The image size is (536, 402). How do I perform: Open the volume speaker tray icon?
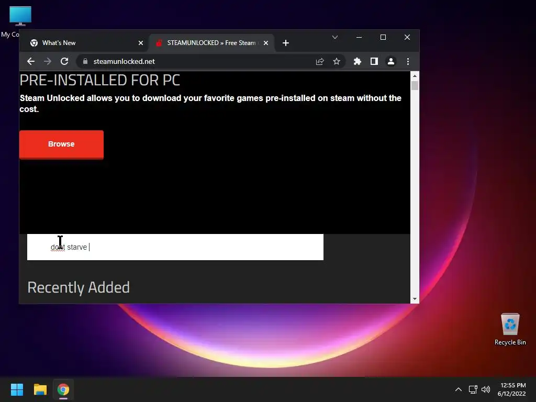pos(485,389)
